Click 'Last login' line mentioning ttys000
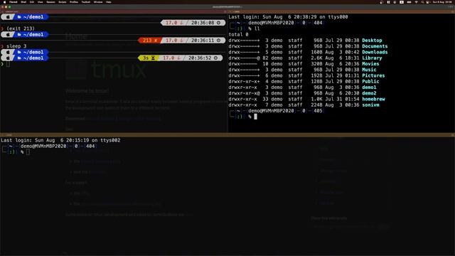 tap(288, 17)
